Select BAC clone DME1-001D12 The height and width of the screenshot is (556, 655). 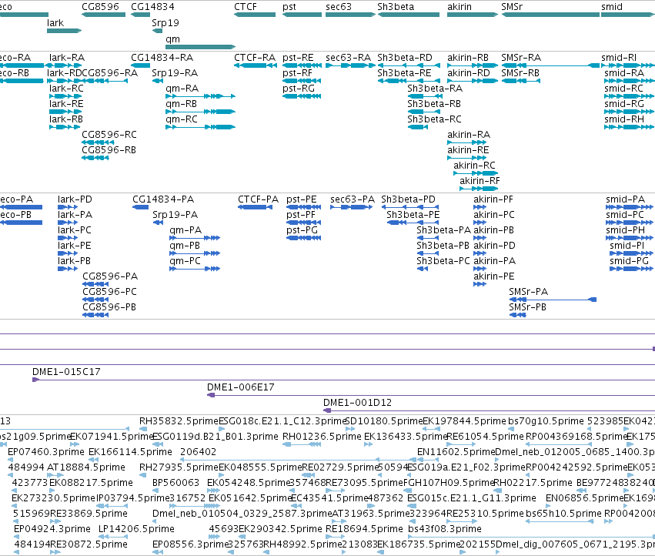[x=357, y=403]
